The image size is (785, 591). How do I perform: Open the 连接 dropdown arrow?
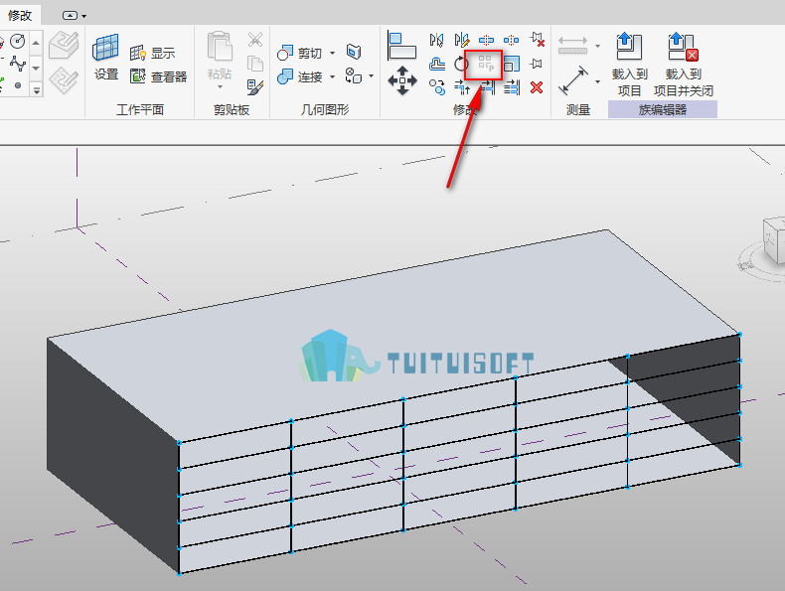tap(332, 77)
